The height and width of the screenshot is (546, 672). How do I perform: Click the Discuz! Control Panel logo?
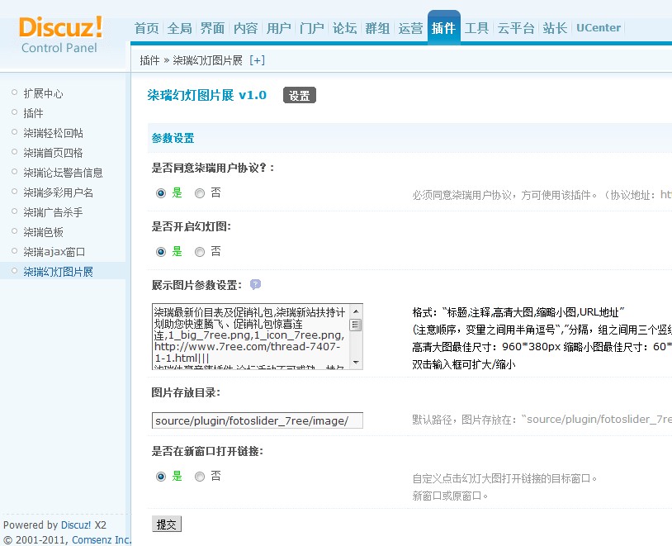point(60,35)
